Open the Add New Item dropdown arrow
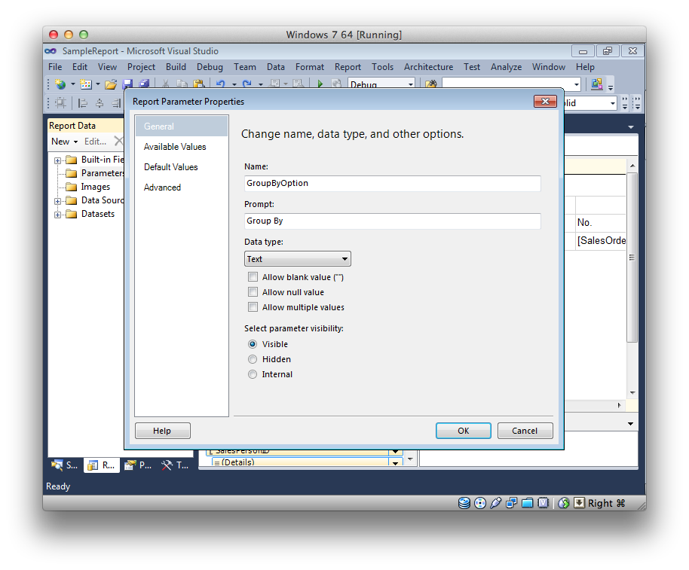 click(x=97, y=84)
